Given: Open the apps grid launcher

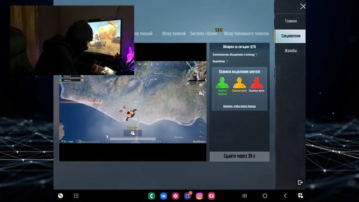Looking at the screenshot, I should 76,196.
